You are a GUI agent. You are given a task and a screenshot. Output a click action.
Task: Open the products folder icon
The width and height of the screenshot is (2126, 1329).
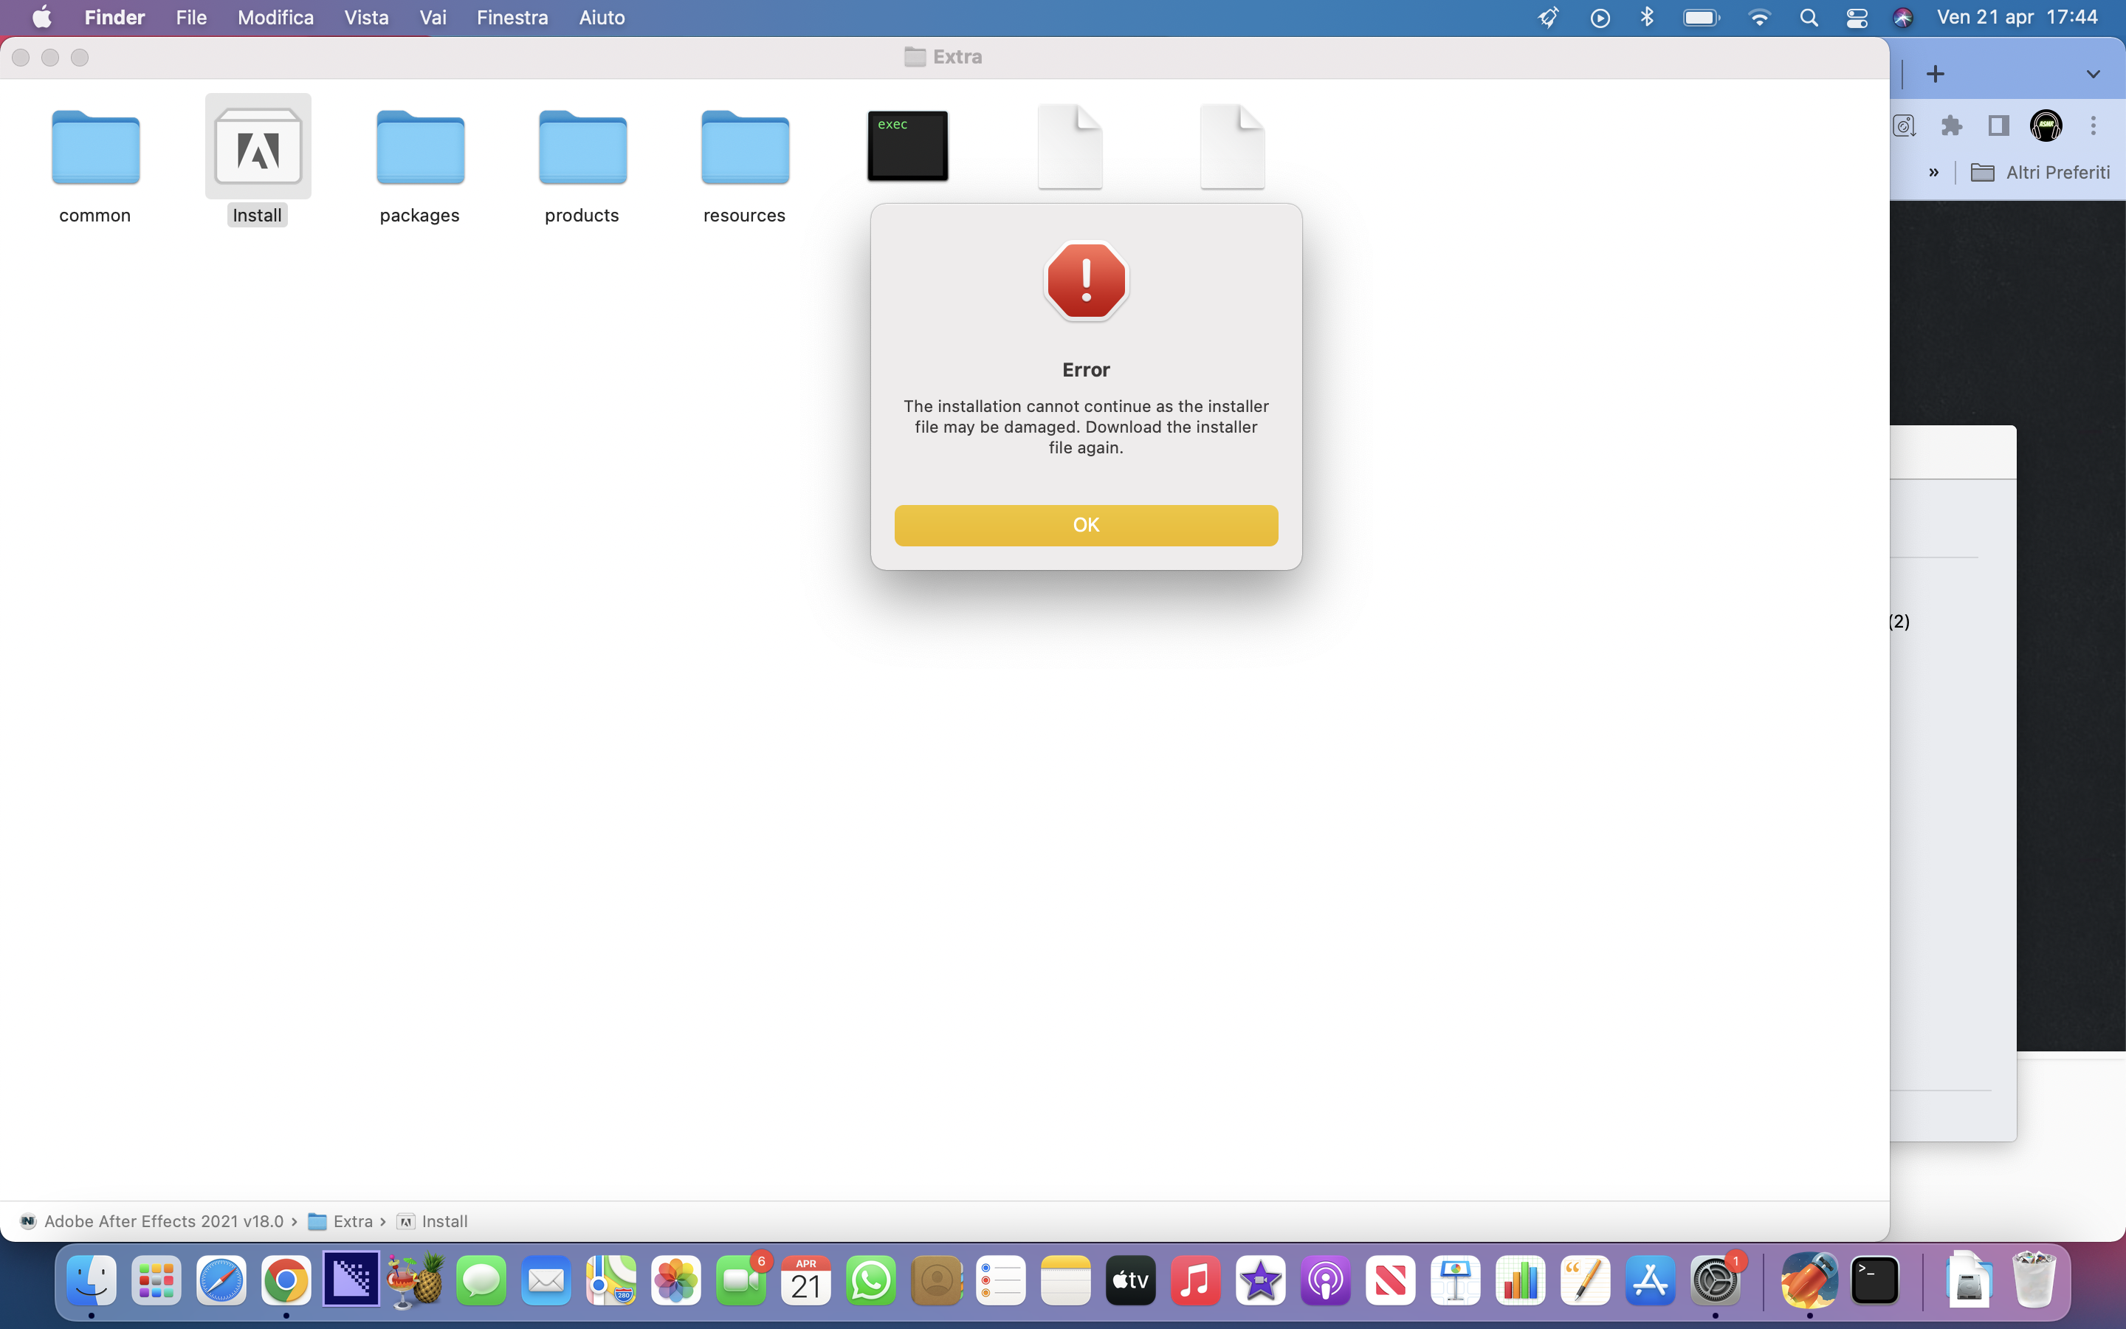click(582, 147)
